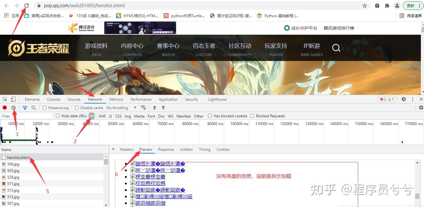Switch to the Performance tab
This screenshot has width=424, height=207.
(141, 99)
